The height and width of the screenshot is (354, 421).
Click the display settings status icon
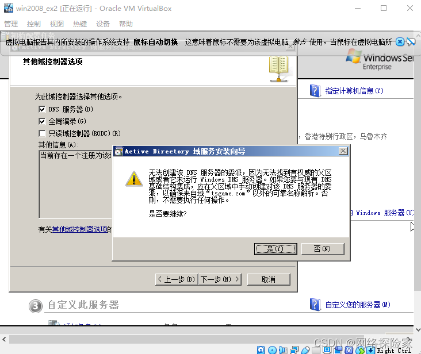coord(327,349)
